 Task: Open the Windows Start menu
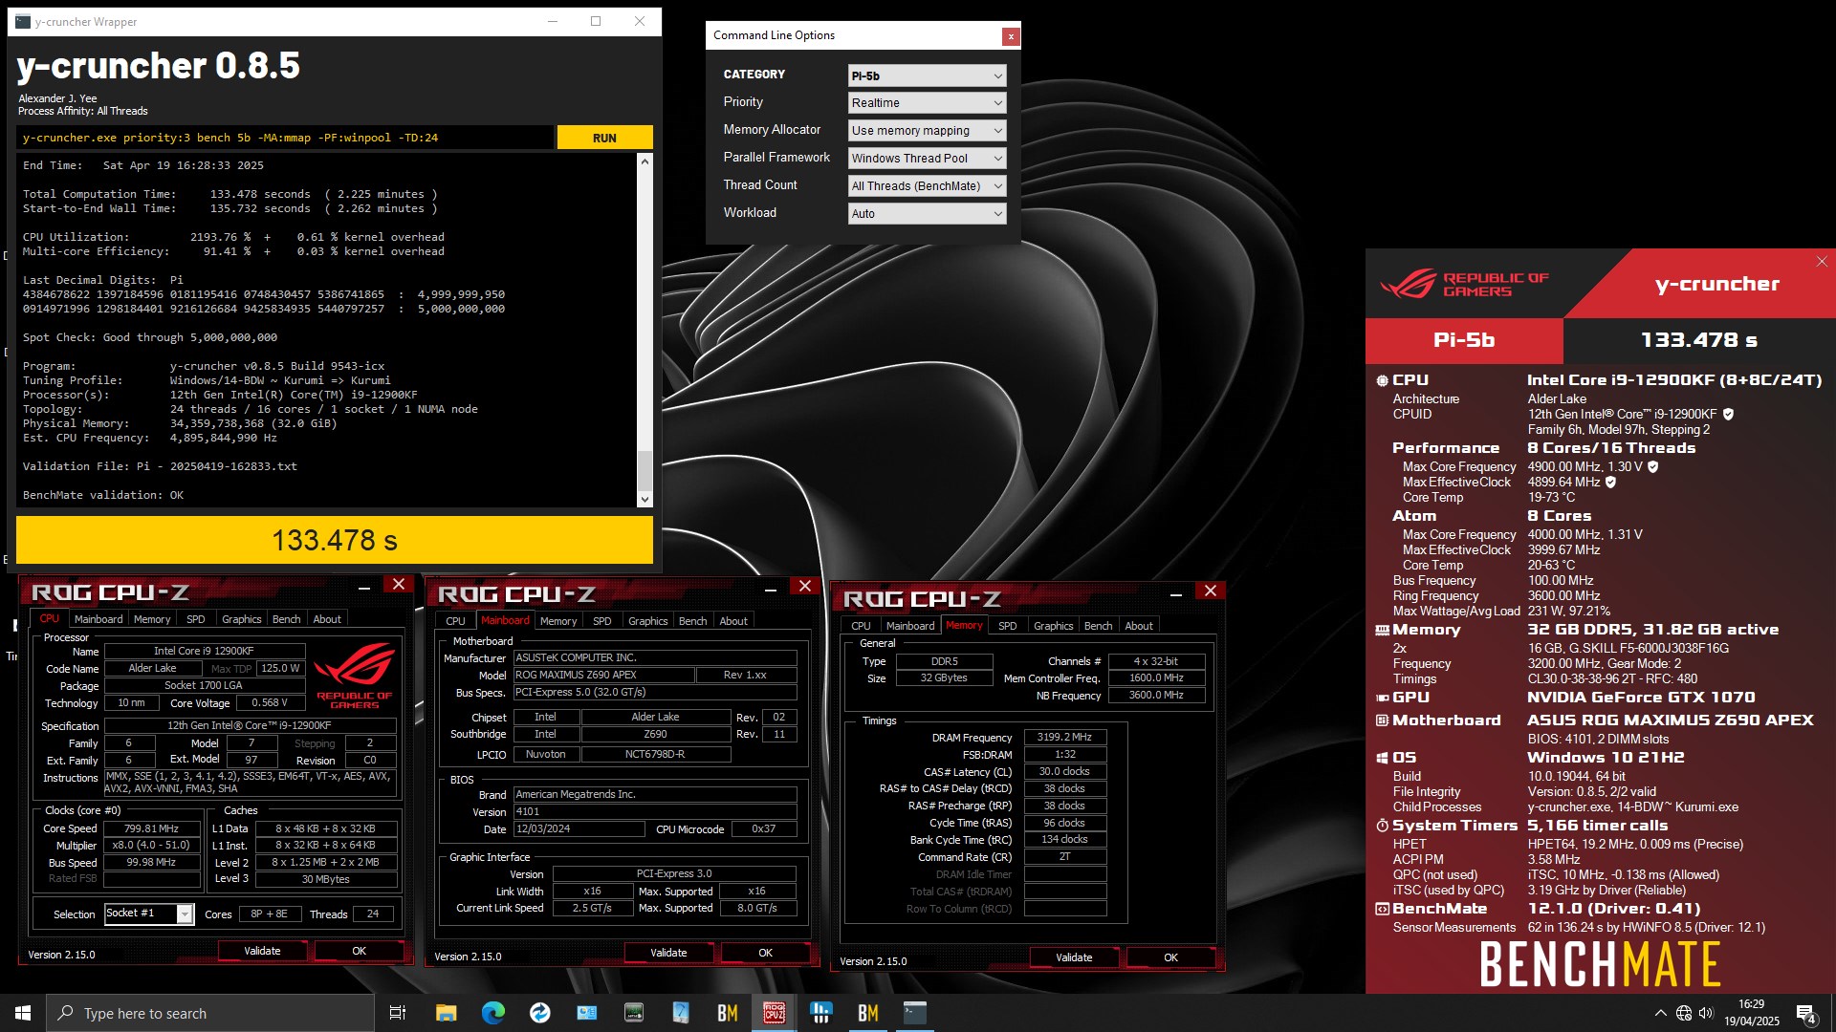click(23, 1013)
